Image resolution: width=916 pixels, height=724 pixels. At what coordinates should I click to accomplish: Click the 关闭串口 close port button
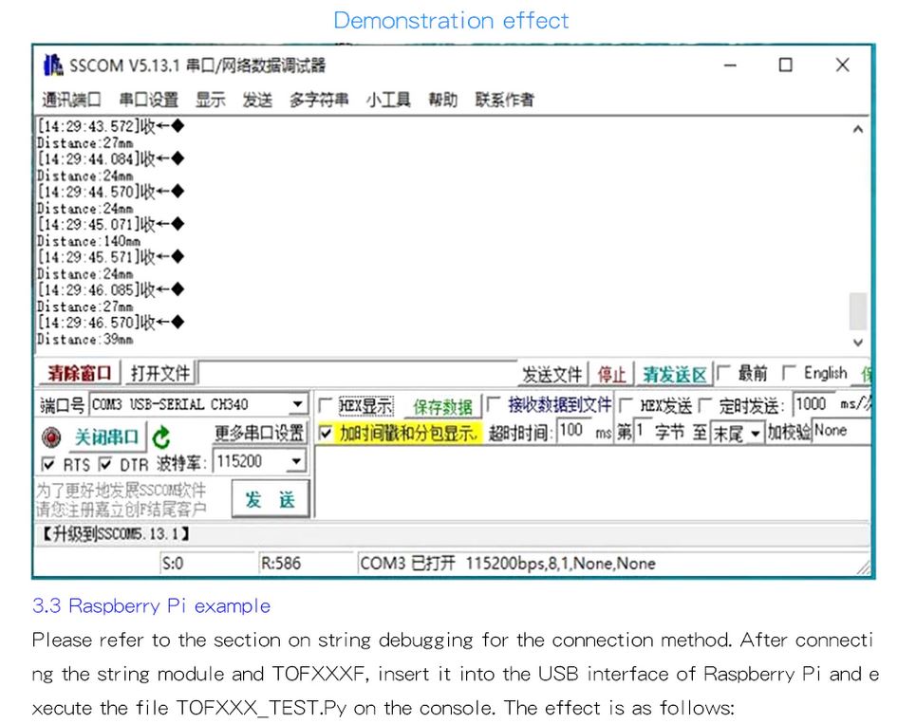pos(106,437)
